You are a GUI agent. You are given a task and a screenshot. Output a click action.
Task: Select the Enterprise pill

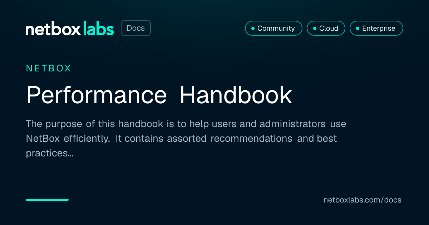[x=376, y=28]
